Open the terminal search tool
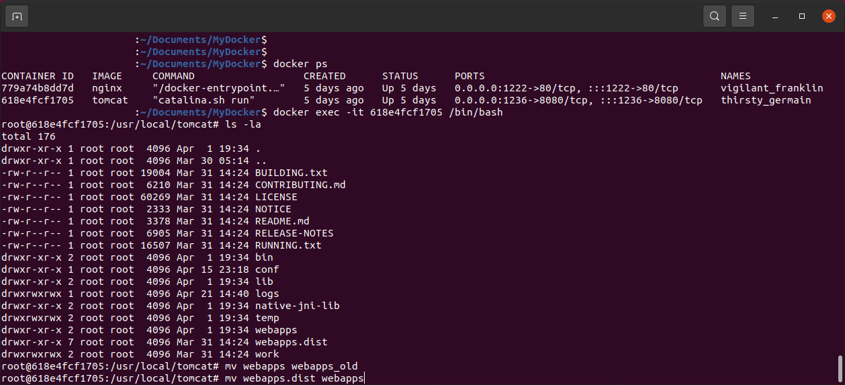Viewport: 845px width, 385px height. point(715,15)
